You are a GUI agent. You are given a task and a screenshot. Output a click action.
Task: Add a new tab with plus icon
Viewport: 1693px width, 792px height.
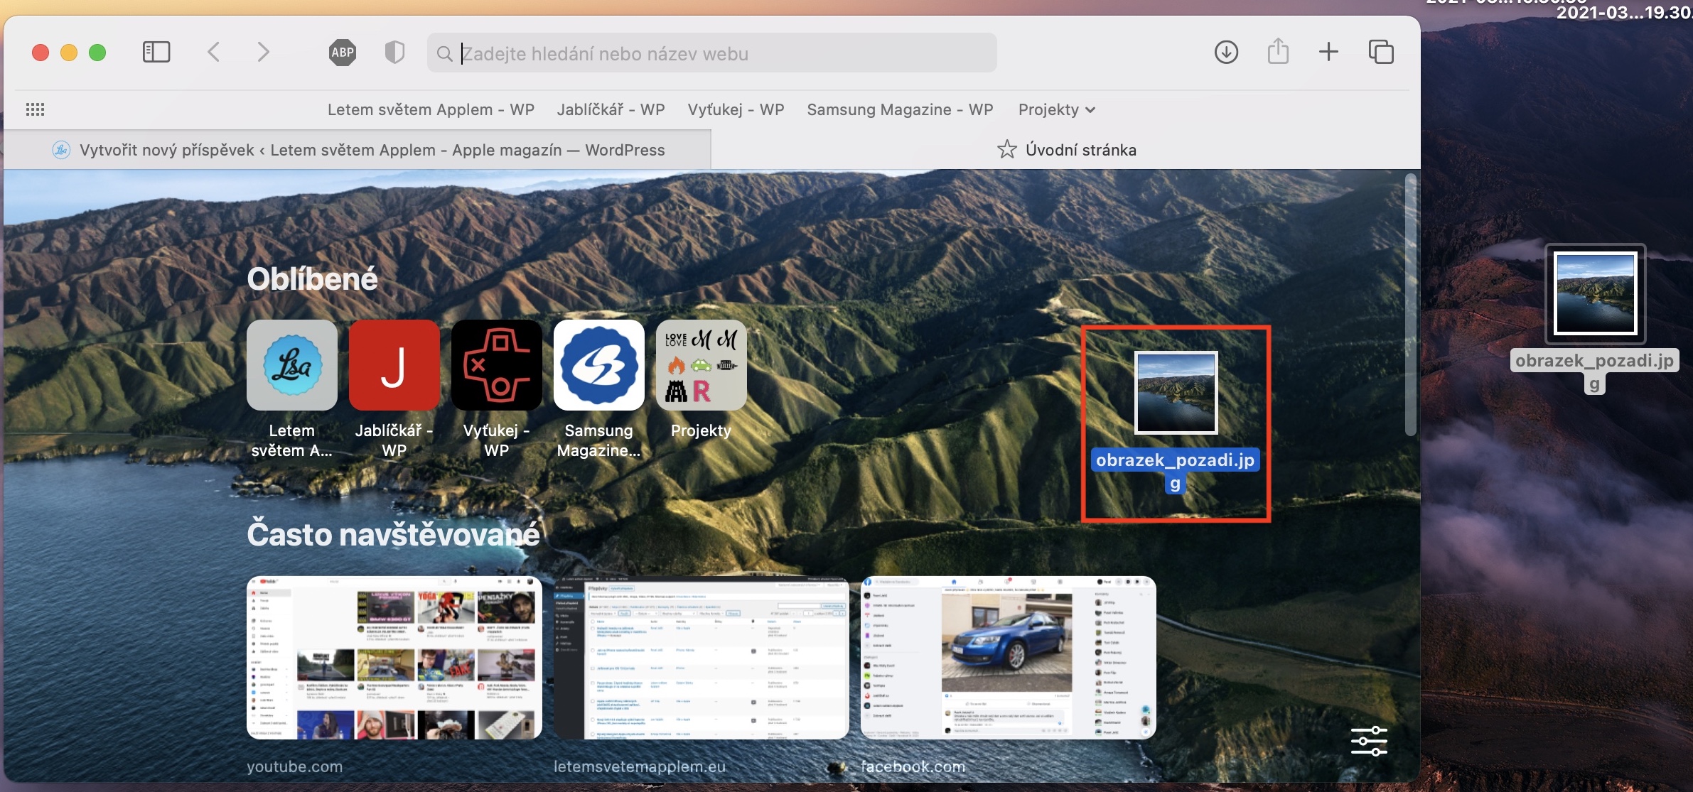pyautogui.click(x=1328, y=52)
